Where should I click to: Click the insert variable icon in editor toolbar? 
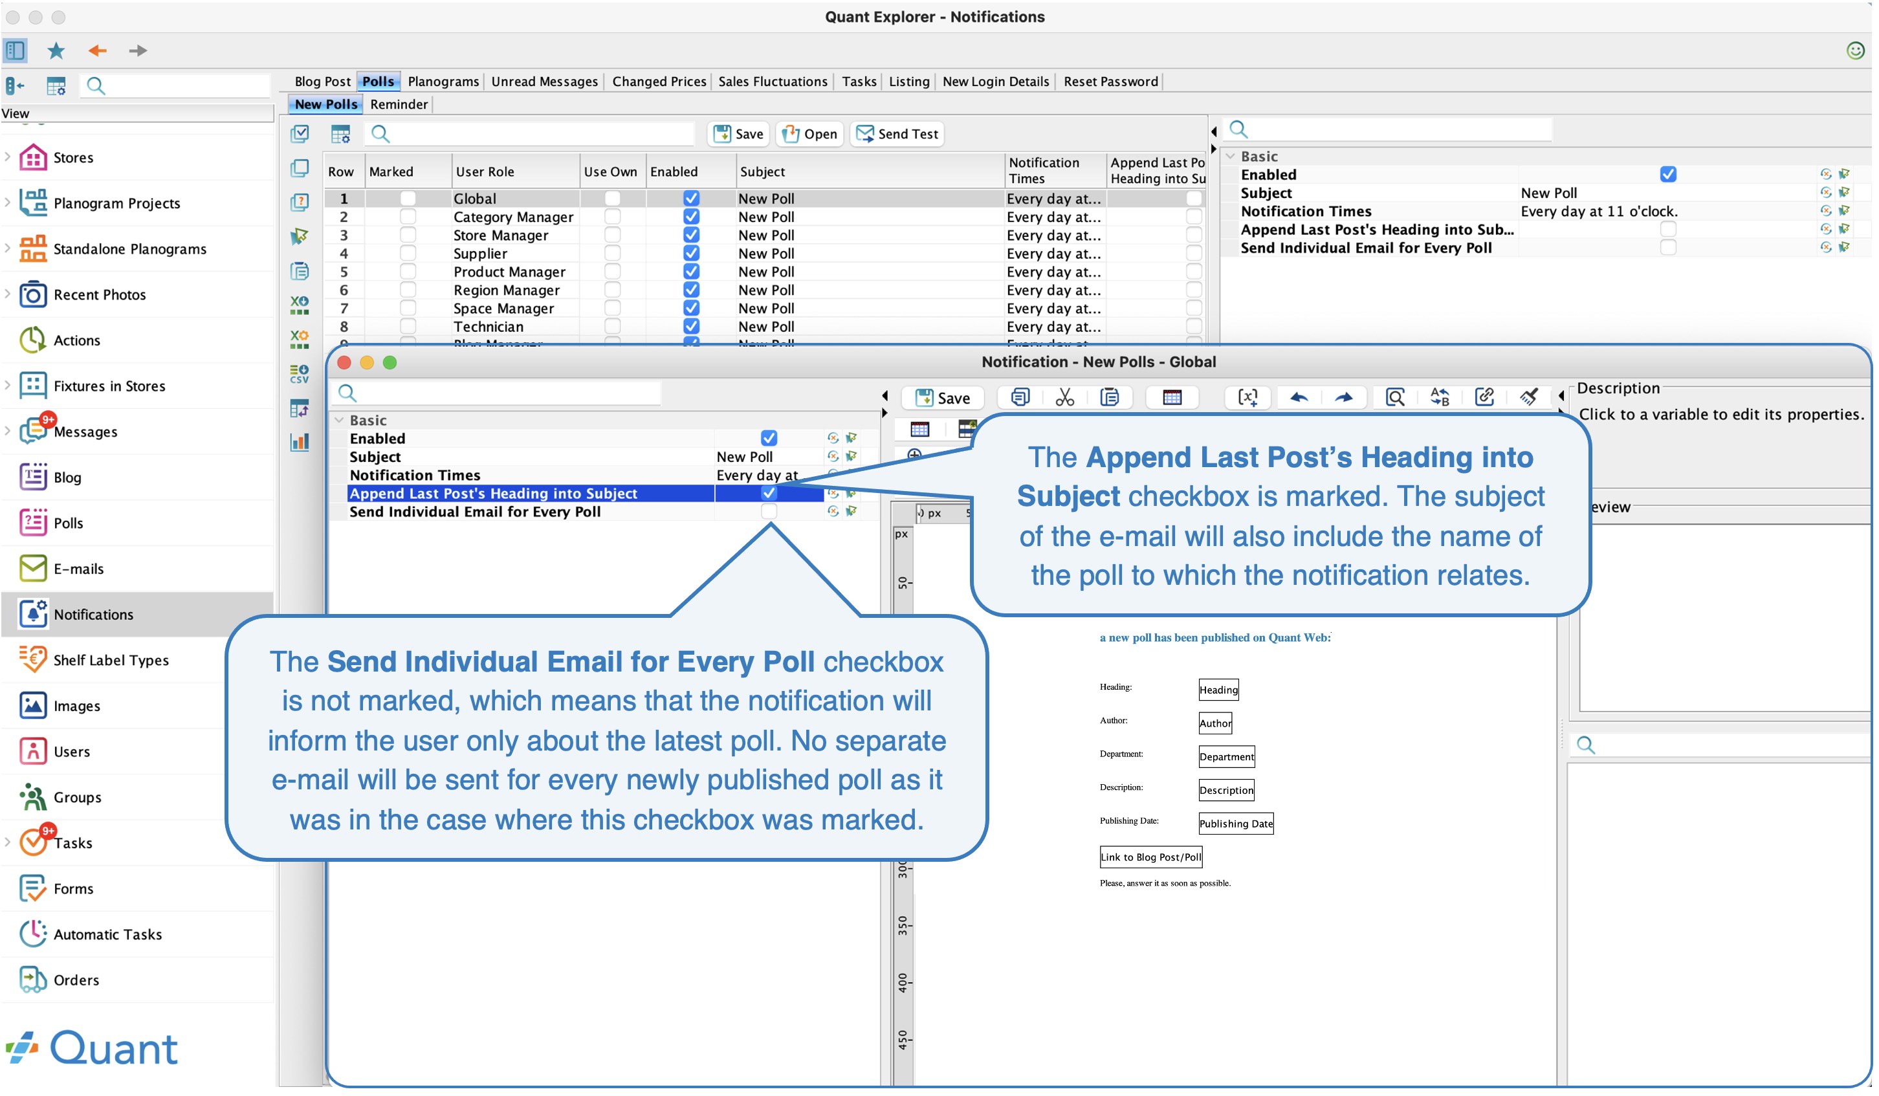click(1247, 397)
